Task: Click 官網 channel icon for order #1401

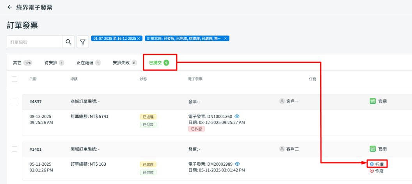Action: pyautogui.click(x=372, y=149)
